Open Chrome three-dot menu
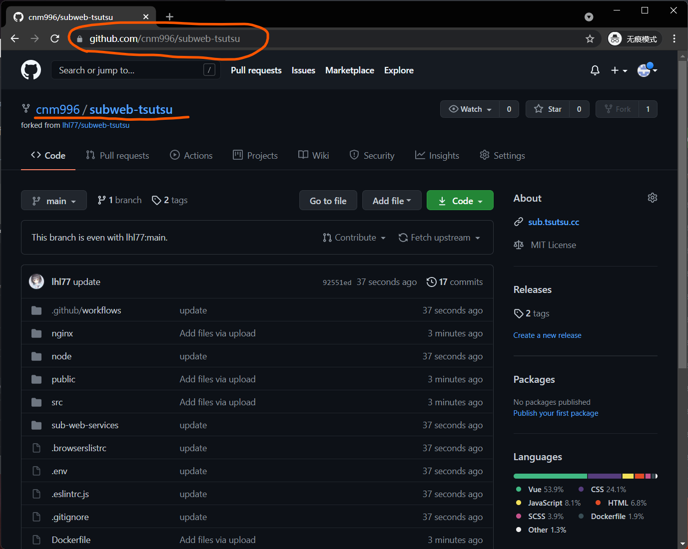Screen dimensions: 688x549 675,38
